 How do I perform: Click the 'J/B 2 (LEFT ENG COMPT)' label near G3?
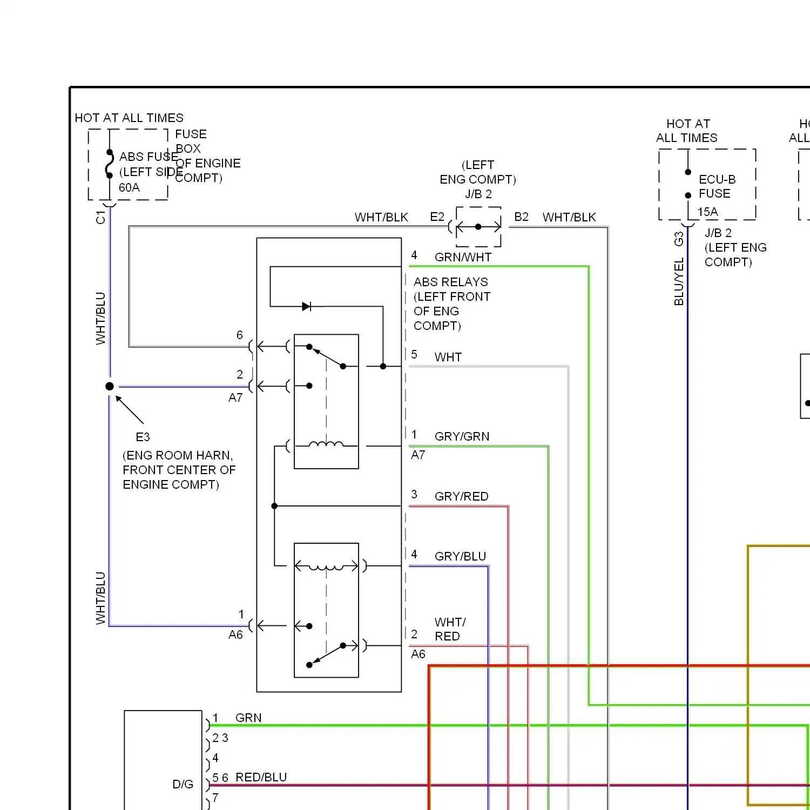[735, 247]
